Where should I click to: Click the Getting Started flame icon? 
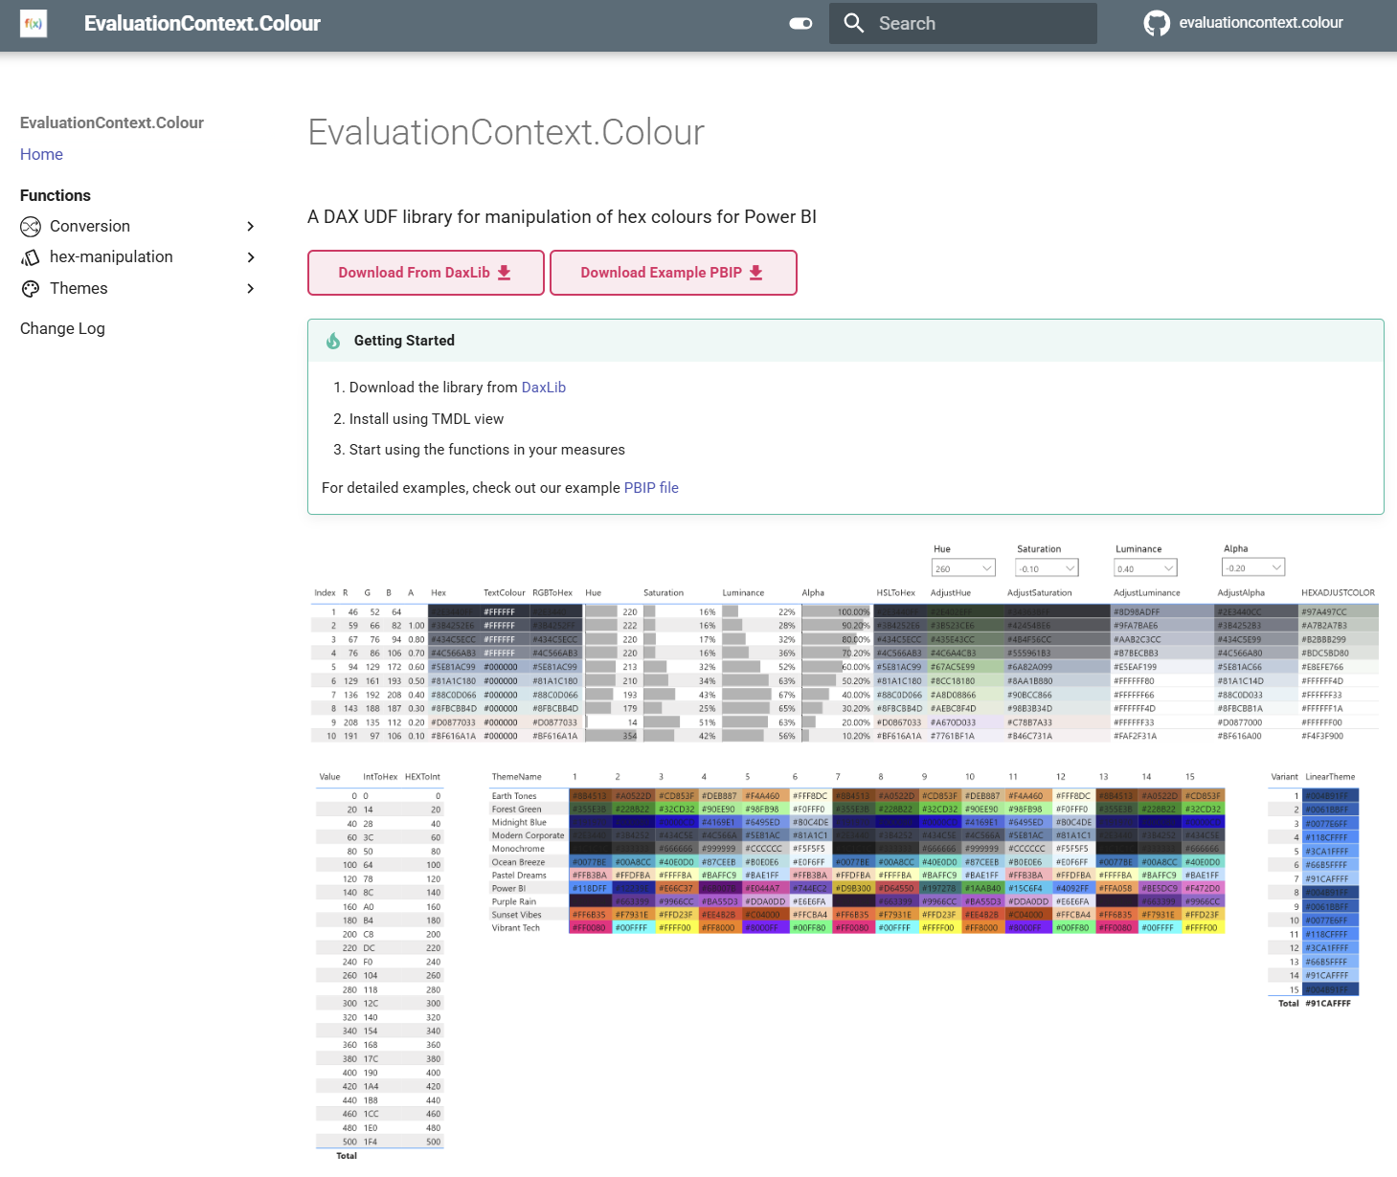pos(333,341)
